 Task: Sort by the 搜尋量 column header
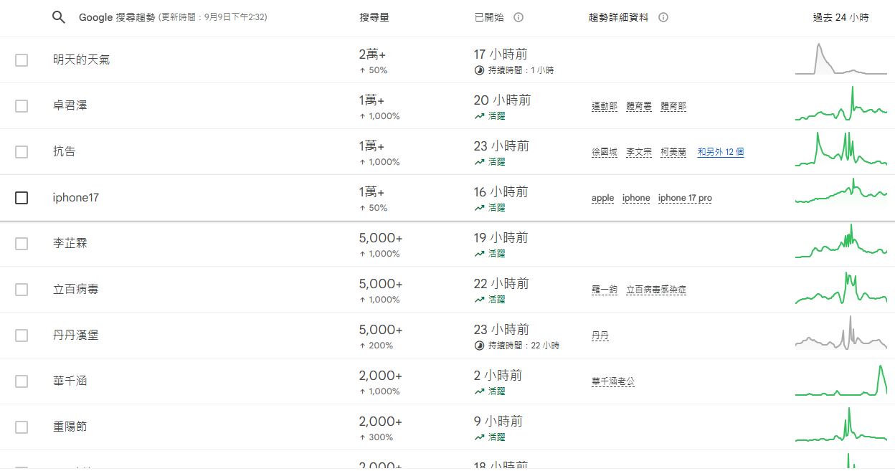tap(374, 17)
